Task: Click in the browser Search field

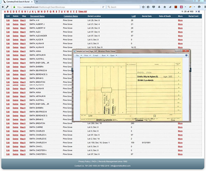Action: click(124, 7)
